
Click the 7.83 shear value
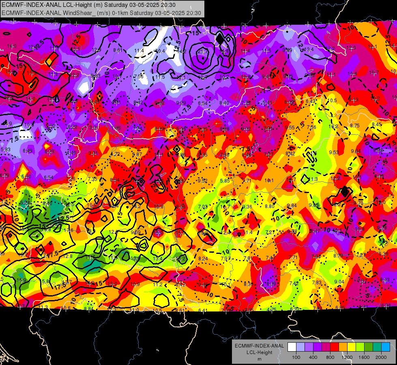[x=317, y=282]
